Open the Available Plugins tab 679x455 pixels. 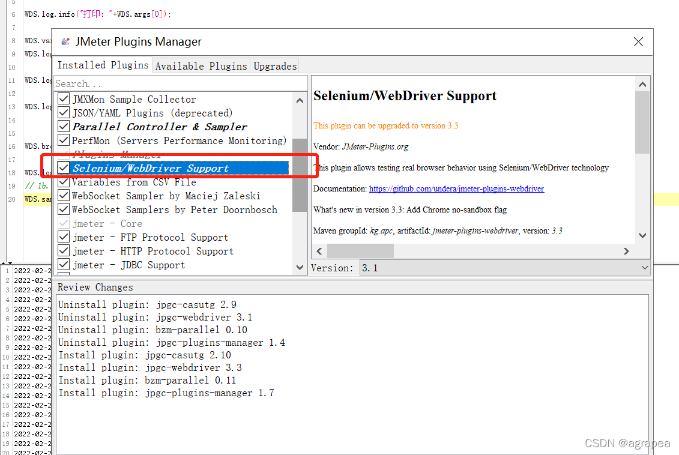click(201, 66)
